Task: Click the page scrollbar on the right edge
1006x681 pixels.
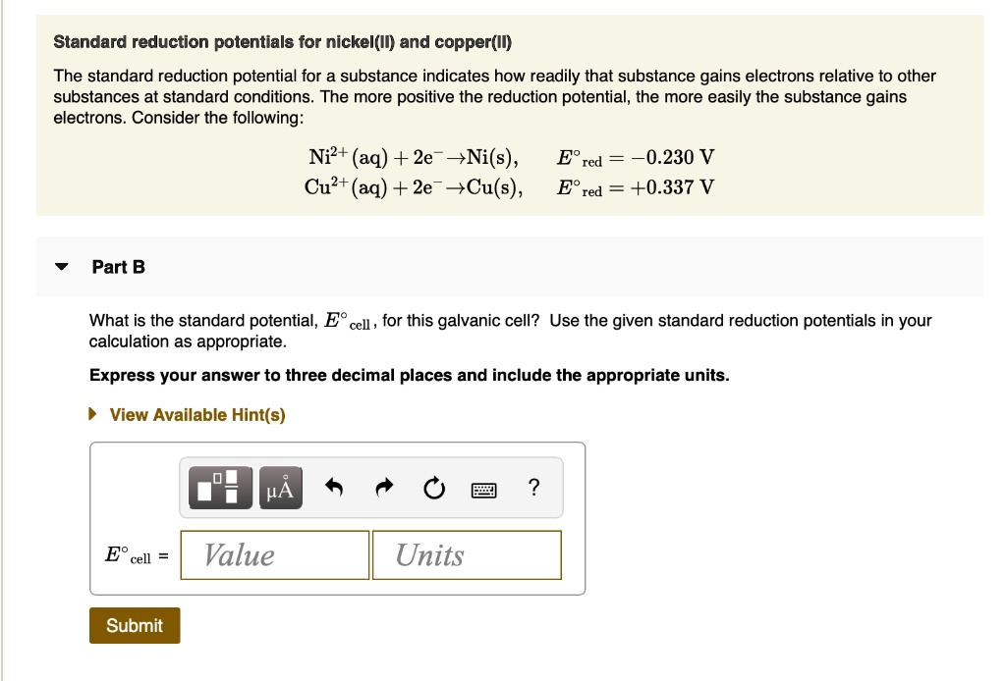Action: point(1000,340)
